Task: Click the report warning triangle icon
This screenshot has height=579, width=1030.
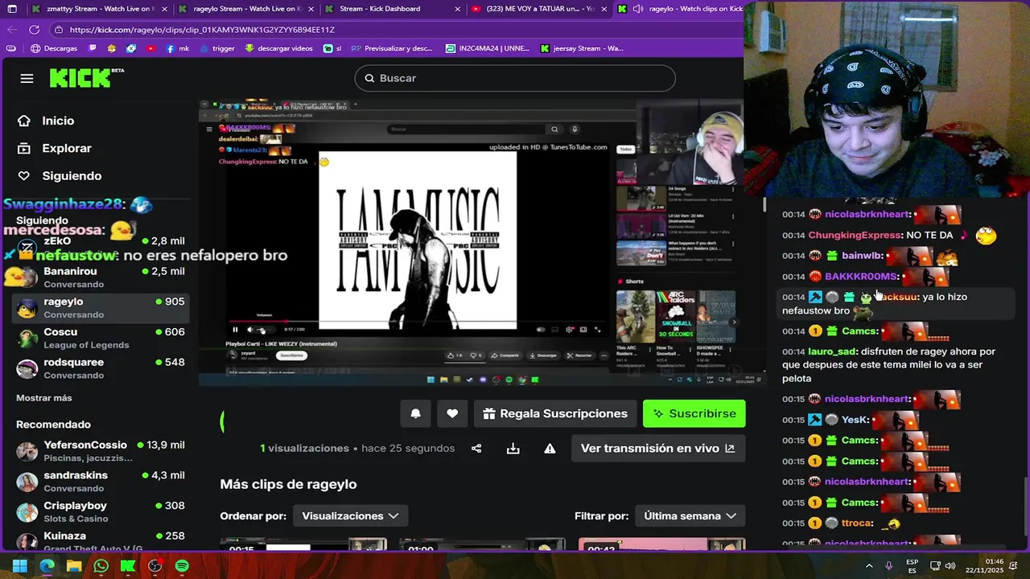Action: [x=550, y=449]
